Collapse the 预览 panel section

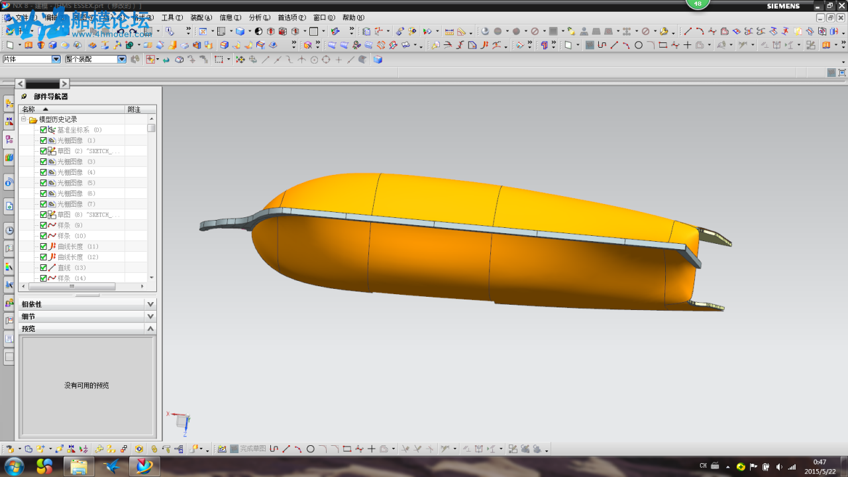pos(150,329)
